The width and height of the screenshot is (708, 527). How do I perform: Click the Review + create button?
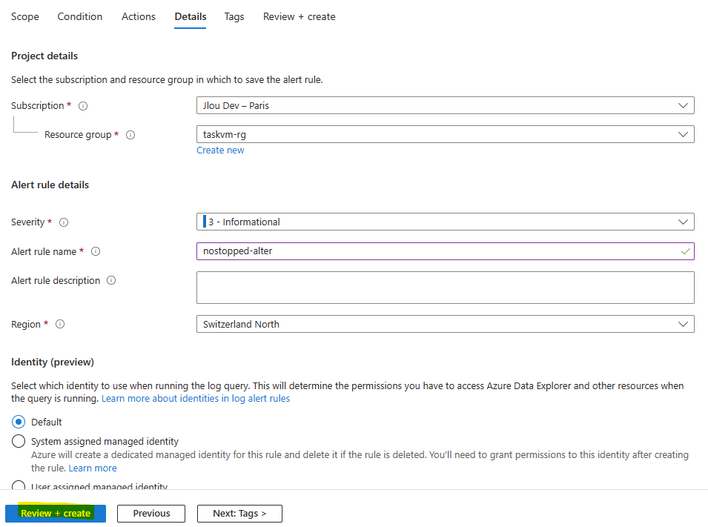tap(56, 514)
